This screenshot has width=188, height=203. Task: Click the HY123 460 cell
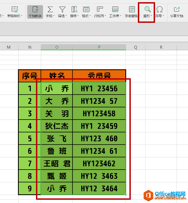(x=99, y=139)
